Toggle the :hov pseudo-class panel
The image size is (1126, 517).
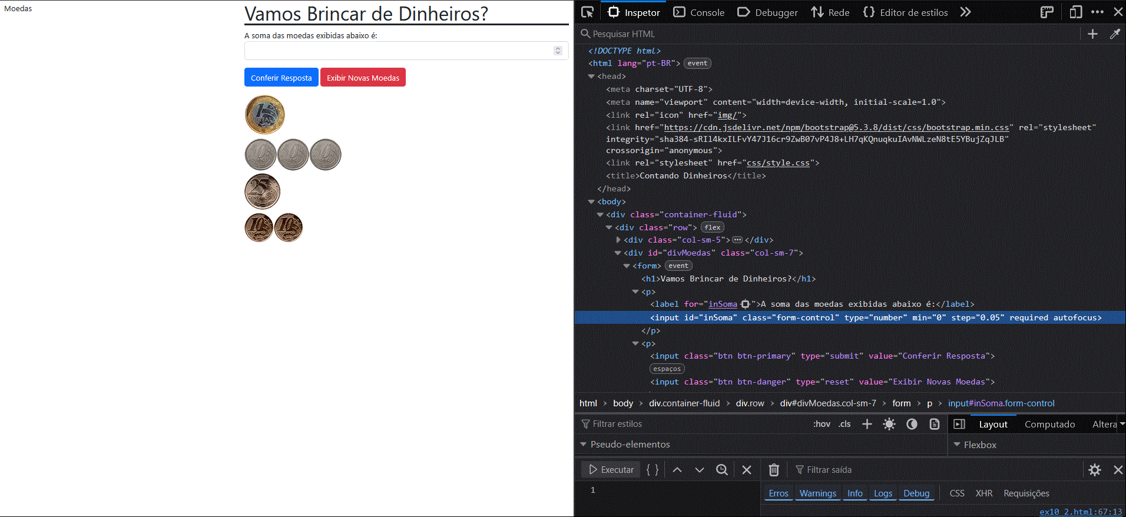pos(822,424)
